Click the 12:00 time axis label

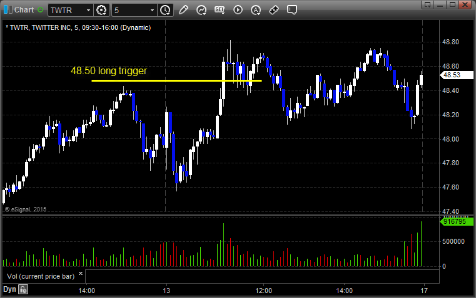point(263,291)
